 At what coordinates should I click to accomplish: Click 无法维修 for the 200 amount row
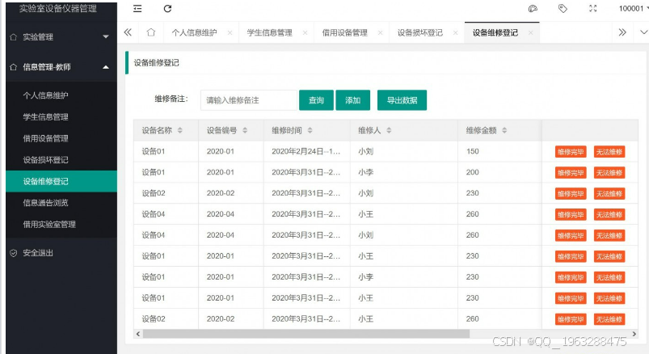point(609,173)
